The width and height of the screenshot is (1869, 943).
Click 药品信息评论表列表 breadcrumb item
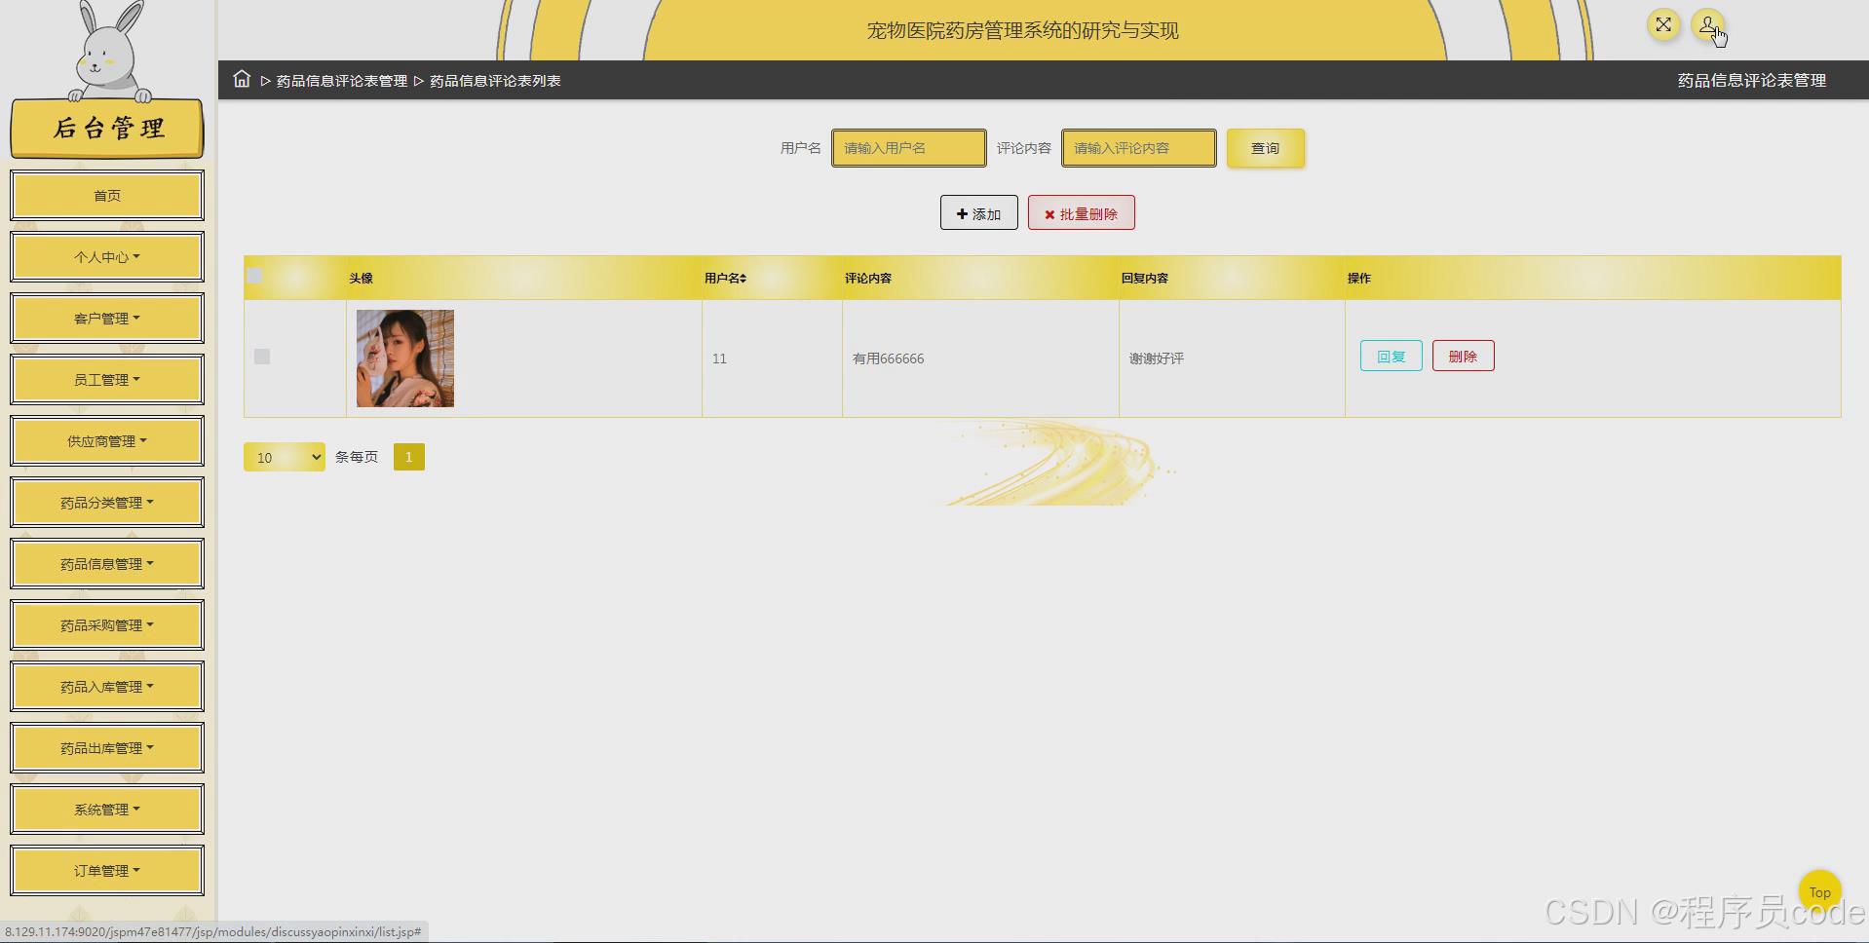[x=495, y=81]
